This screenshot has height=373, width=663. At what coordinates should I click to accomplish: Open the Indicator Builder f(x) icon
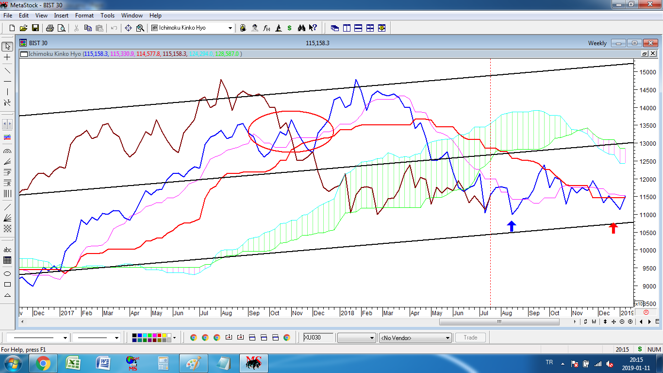tap(266, 28)
